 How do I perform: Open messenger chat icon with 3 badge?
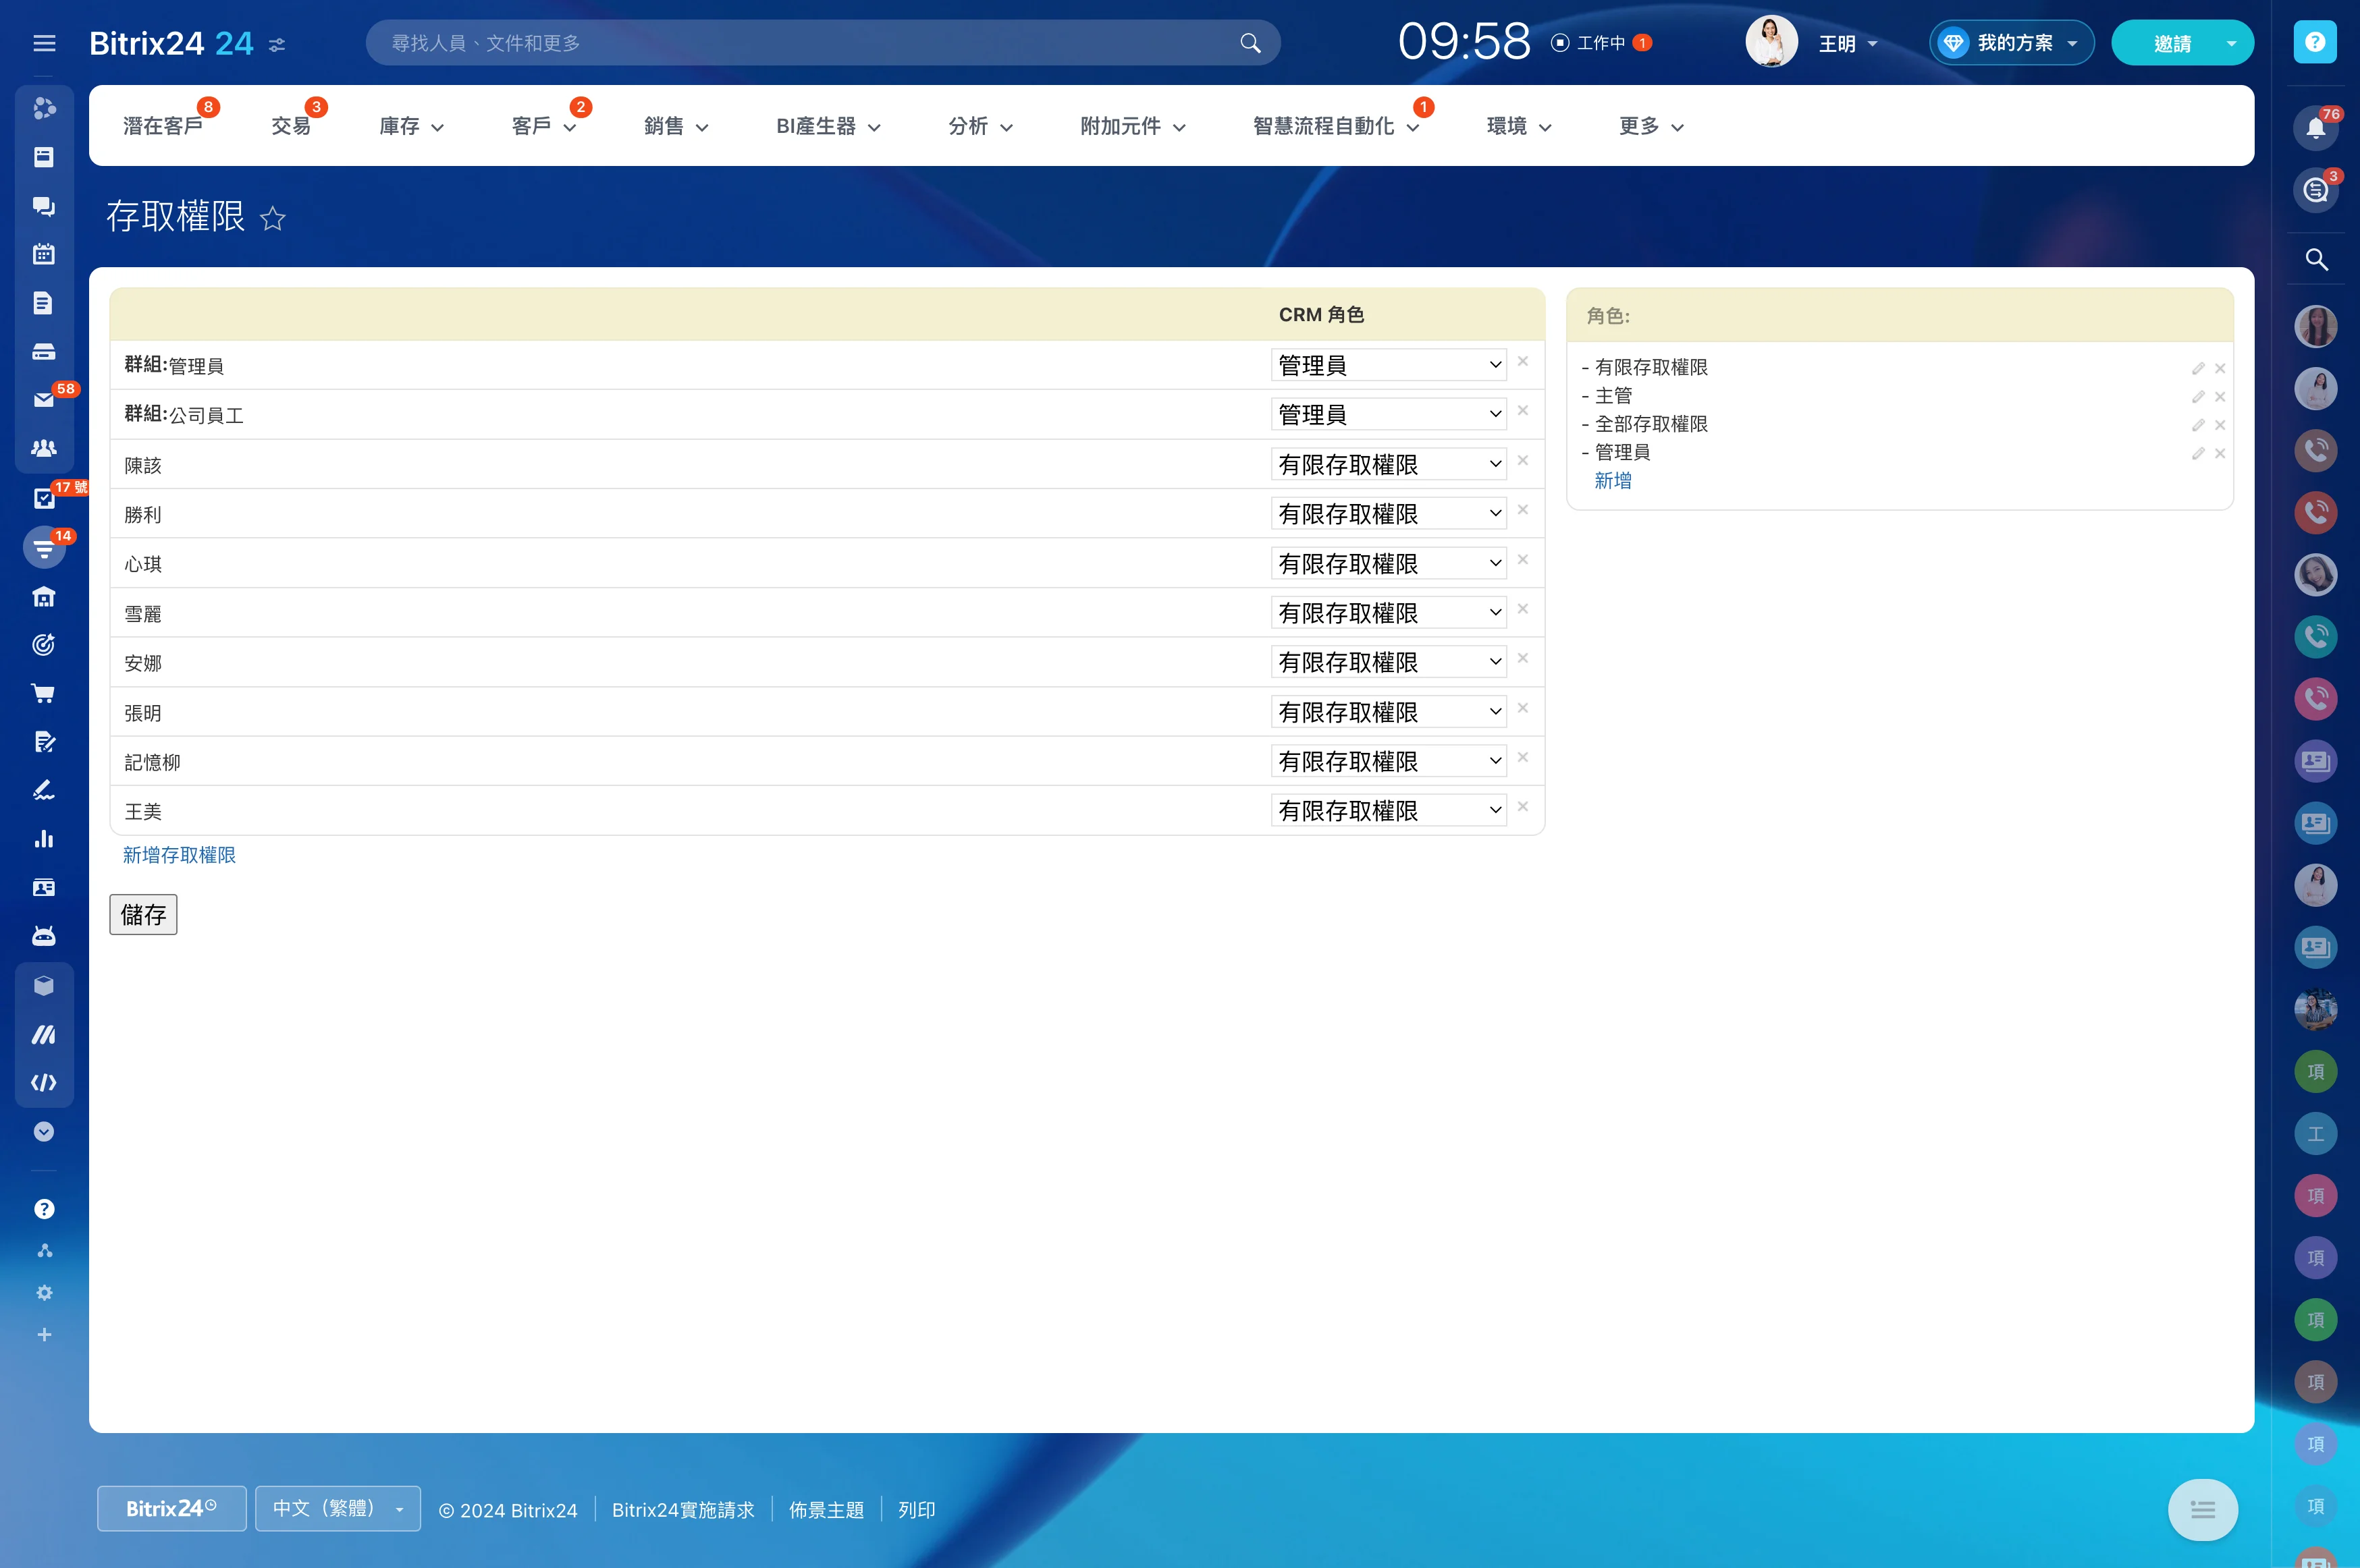click(2315, 190)
